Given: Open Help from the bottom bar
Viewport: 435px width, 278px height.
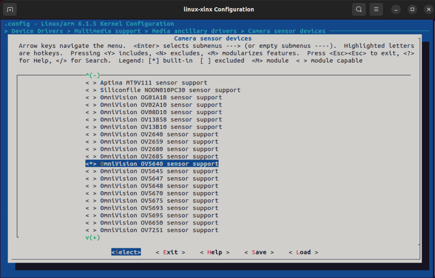Looking at the screenshot, I should click(x=215, y=252).
